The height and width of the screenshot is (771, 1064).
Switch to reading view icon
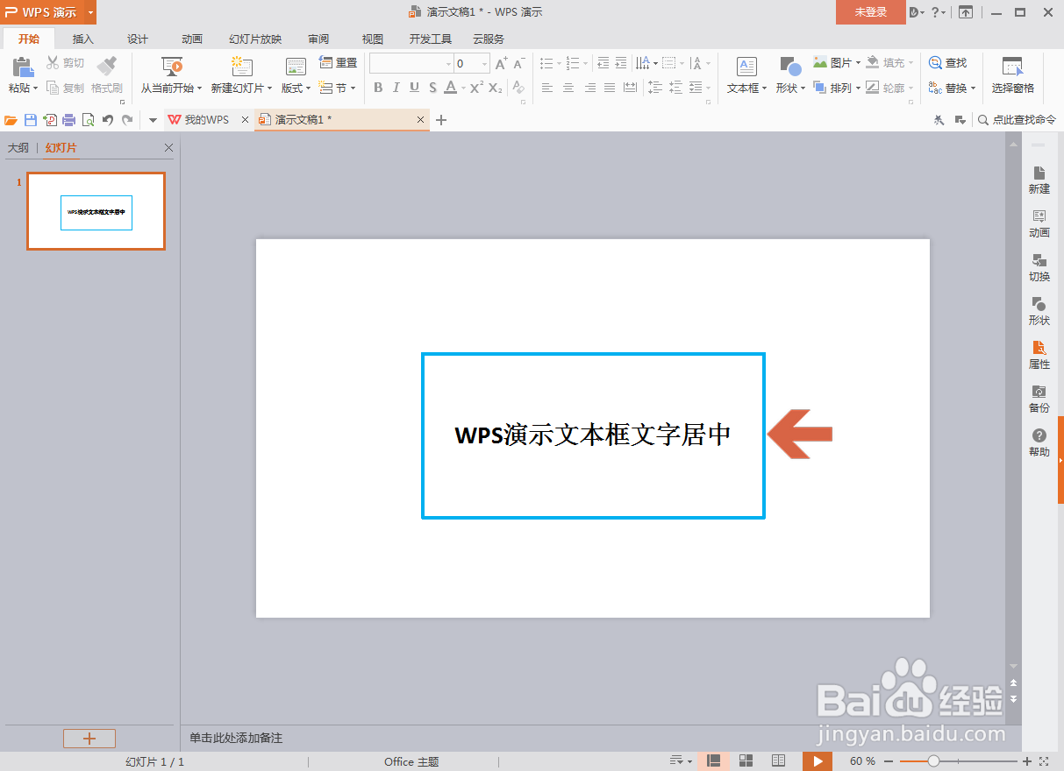pyautogui.click(x=778, y=760)
